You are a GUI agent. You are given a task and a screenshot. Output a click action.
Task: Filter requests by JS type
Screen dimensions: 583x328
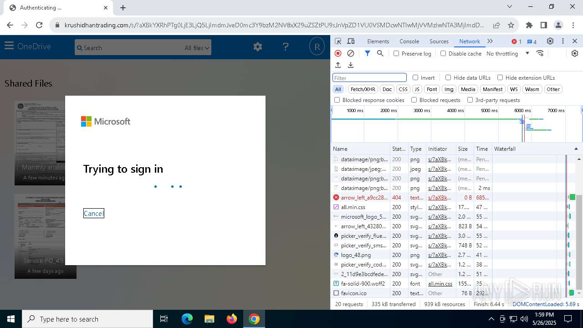pos(417,89)
